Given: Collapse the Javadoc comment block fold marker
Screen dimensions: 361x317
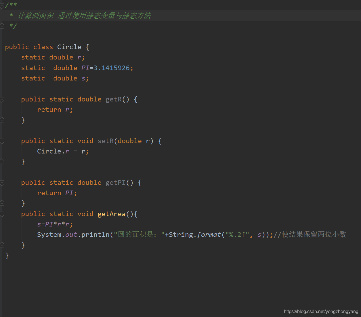Looking at the screenshot, I should (2, 5).
